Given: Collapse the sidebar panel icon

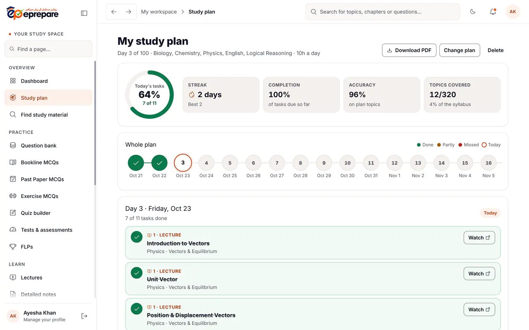Looking at the screenshot, I should [x=84, y=13].
